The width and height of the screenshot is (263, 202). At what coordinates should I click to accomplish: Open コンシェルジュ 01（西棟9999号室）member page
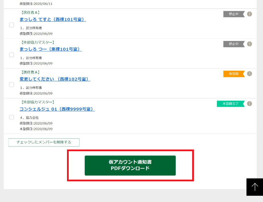[x=57, y=109]
